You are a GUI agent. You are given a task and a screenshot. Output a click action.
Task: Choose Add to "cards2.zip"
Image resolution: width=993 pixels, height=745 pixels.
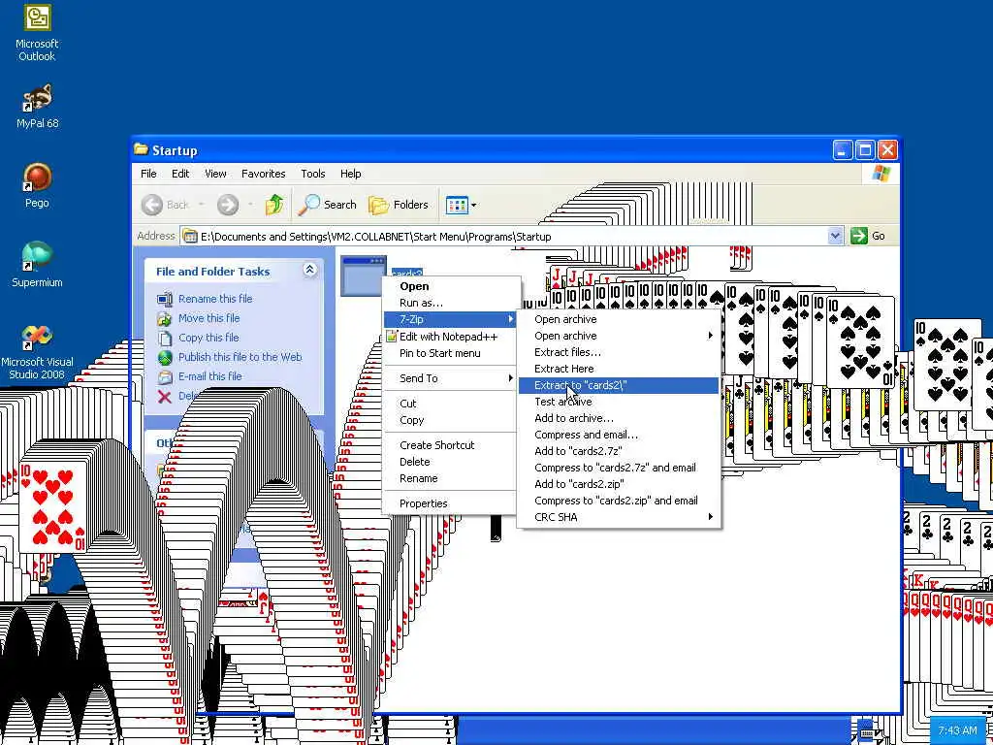(x=619, y=484)
